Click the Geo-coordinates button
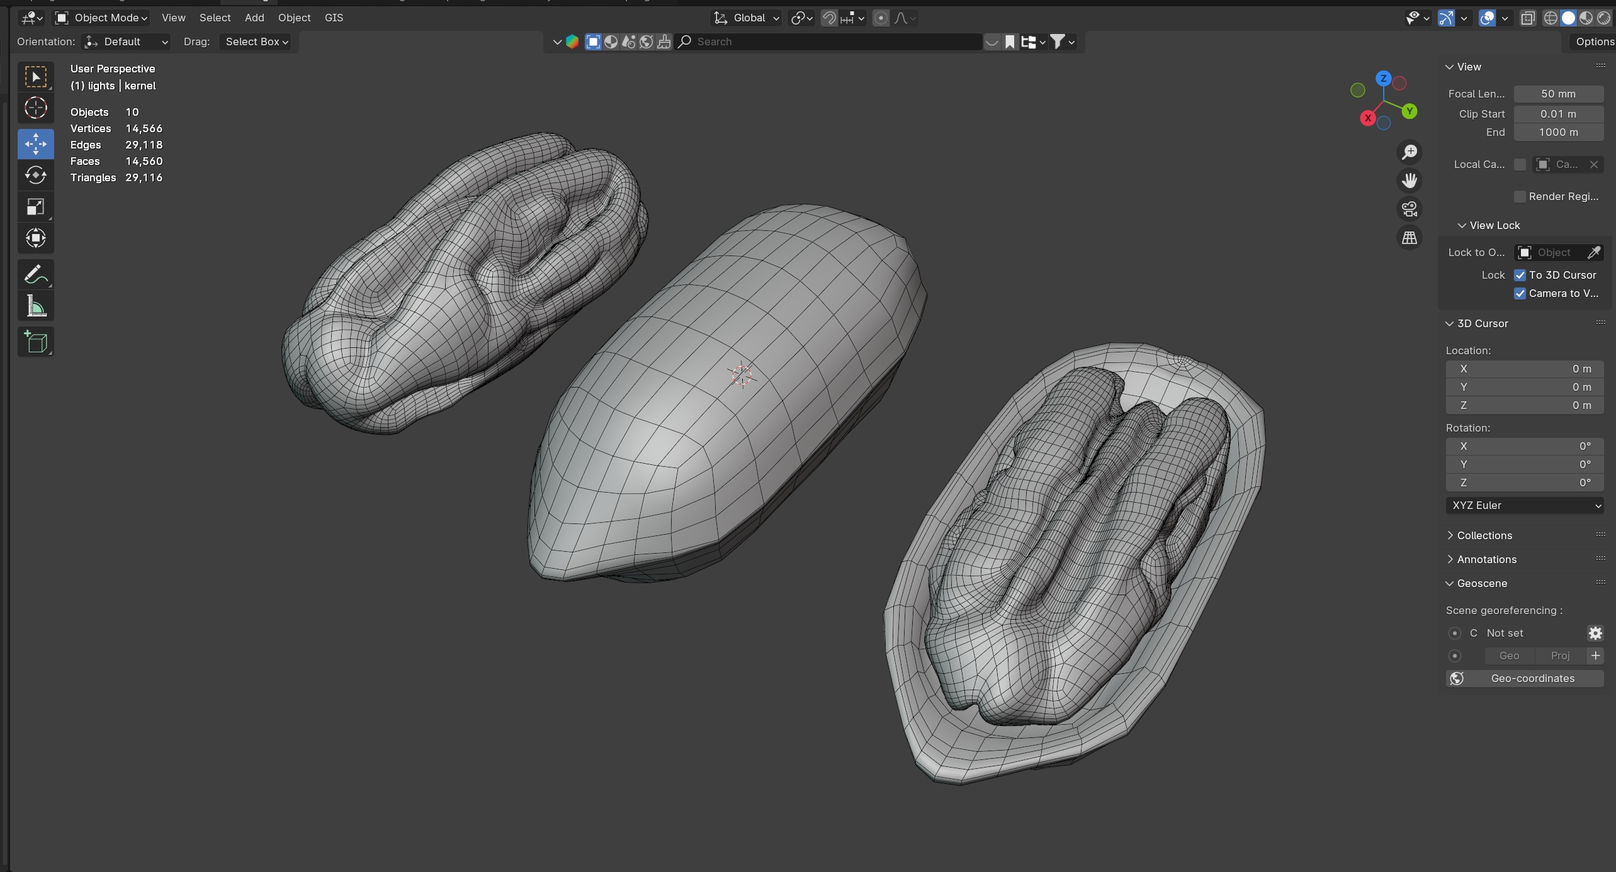This screenshot has height=872, width=1616. (1524, 678)
